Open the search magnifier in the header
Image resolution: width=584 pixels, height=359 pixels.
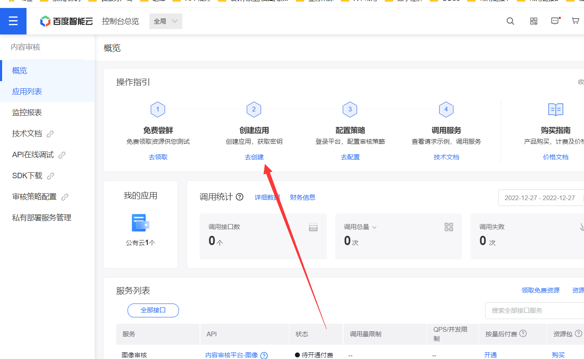tap(510, 21)
